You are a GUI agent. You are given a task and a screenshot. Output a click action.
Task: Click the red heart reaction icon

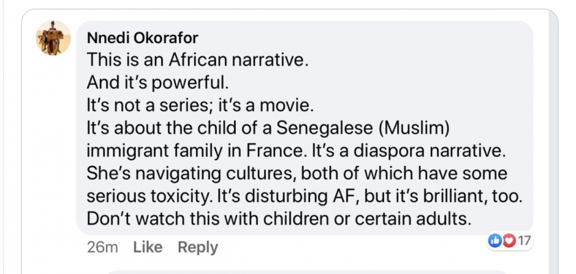(x=508, y=241)
